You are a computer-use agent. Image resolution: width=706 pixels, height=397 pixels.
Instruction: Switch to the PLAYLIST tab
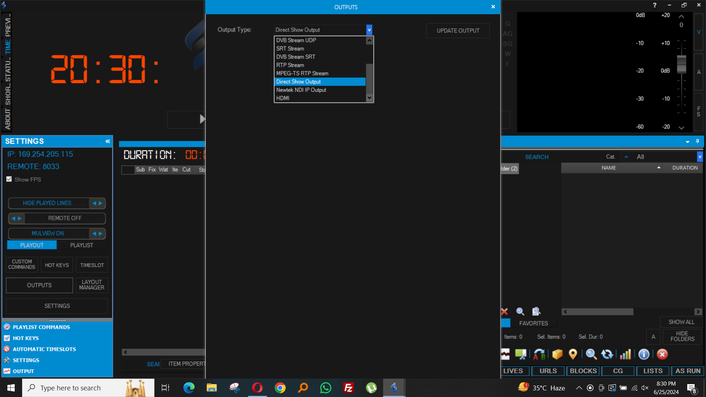coord(82,245)
